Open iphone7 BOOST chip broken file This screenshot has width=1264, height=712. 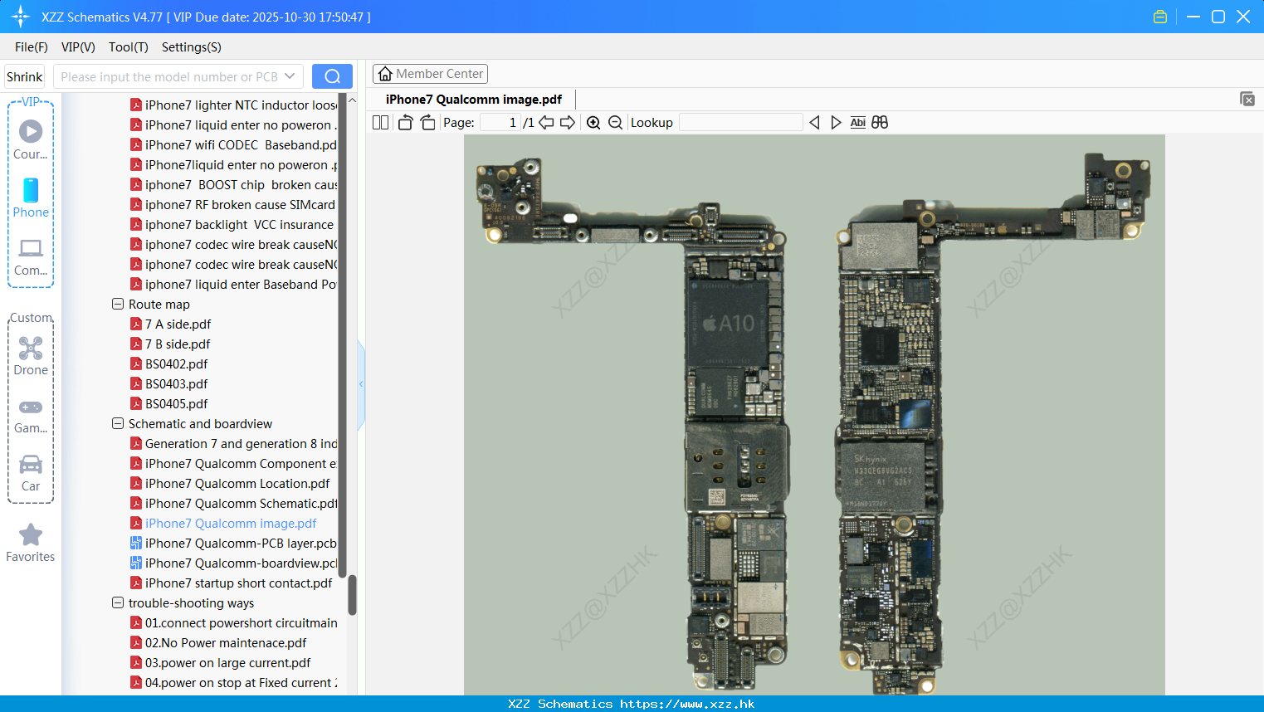pos(241,184)
